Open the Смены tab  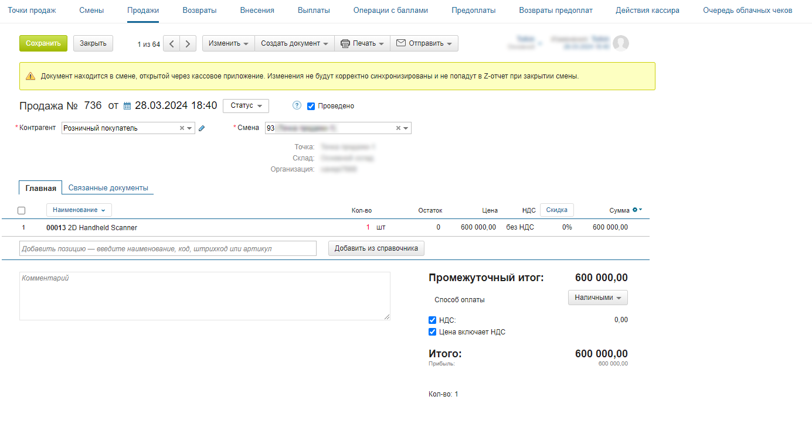click(91, 11)
